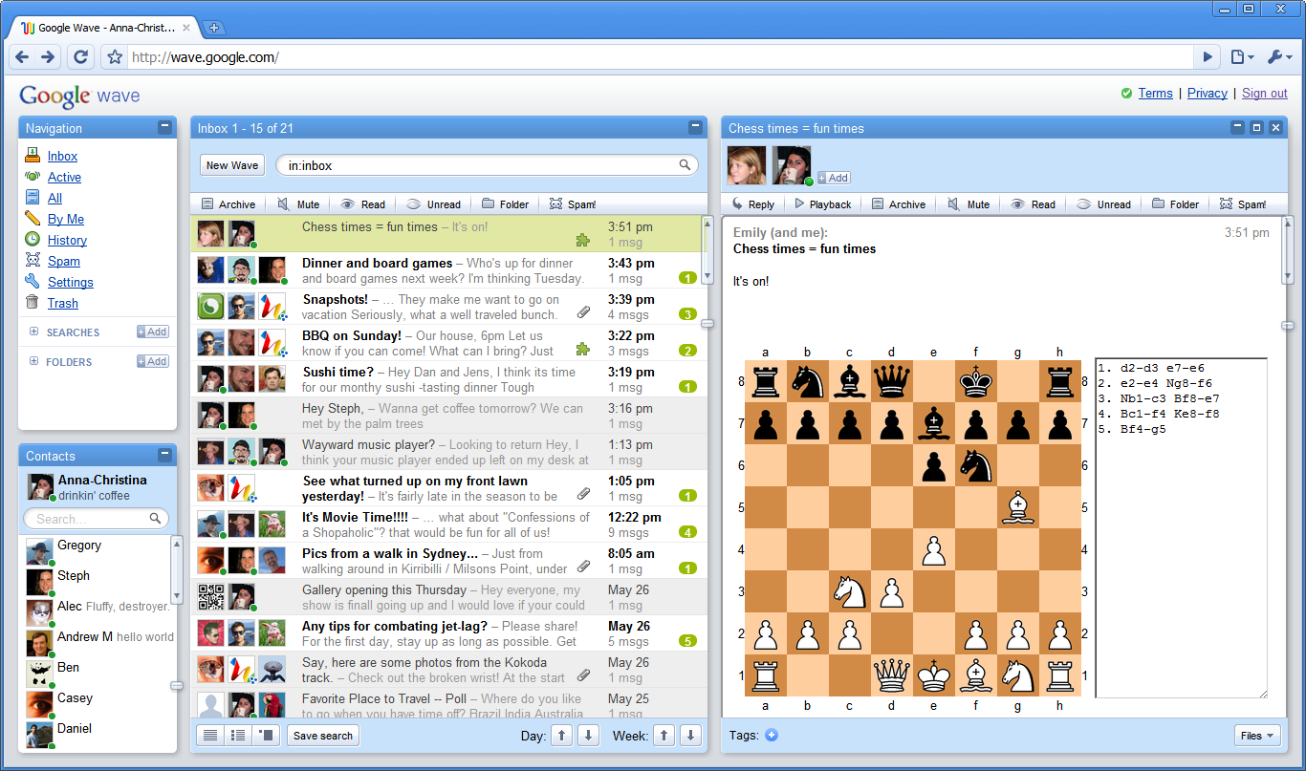Mark Chess times wave as Unread
Viewport: 1306px width, 771px height.
1103,204
